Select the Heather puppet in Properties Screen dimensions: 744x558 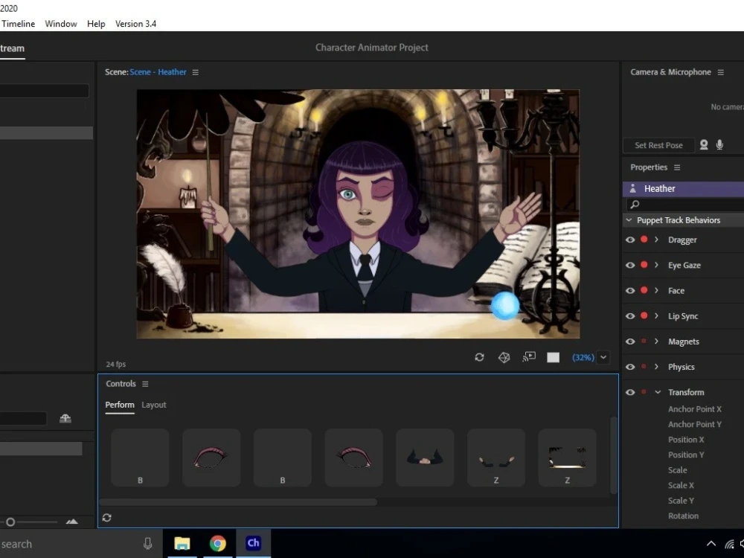point(683,189)
